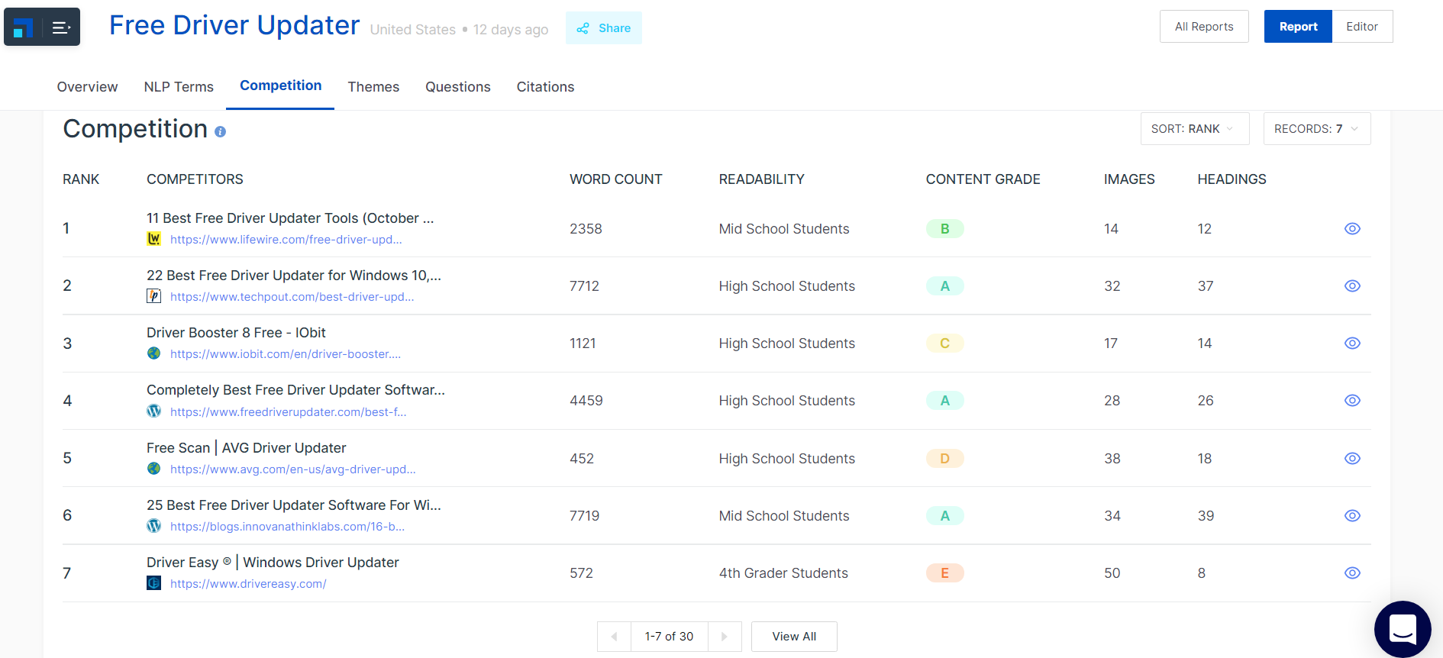Open All Reports
Viewport: 1443px width, 658px height.
click(1204, 27)
